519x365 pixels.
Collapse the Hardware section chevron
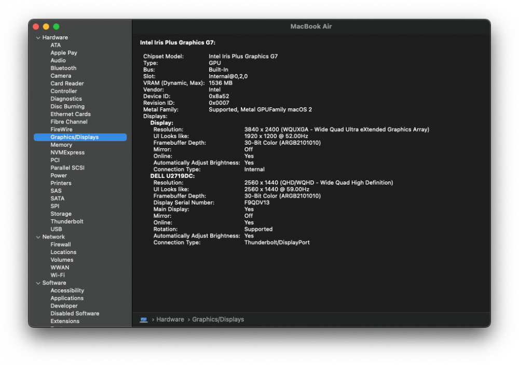pos(38,38)
